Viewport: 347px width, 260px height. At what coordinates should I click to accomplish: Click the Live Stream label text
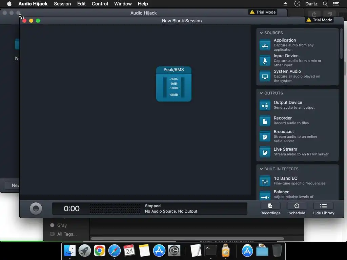point(285,149)
